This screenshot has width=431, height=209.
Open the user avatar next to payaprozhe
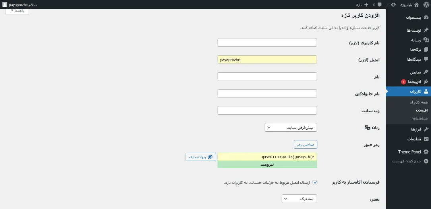[5, 5]
